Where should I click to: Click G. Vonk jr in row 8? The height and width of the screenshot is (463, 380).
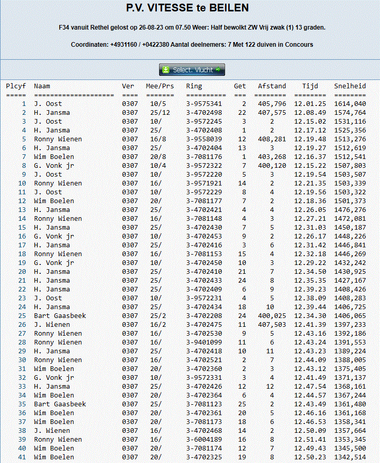[54, 166]
